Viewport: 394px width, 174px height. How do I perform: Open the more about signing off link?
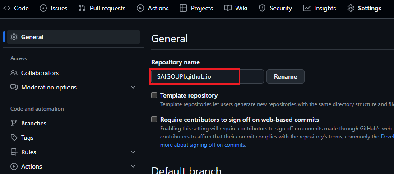coord(203,145)
